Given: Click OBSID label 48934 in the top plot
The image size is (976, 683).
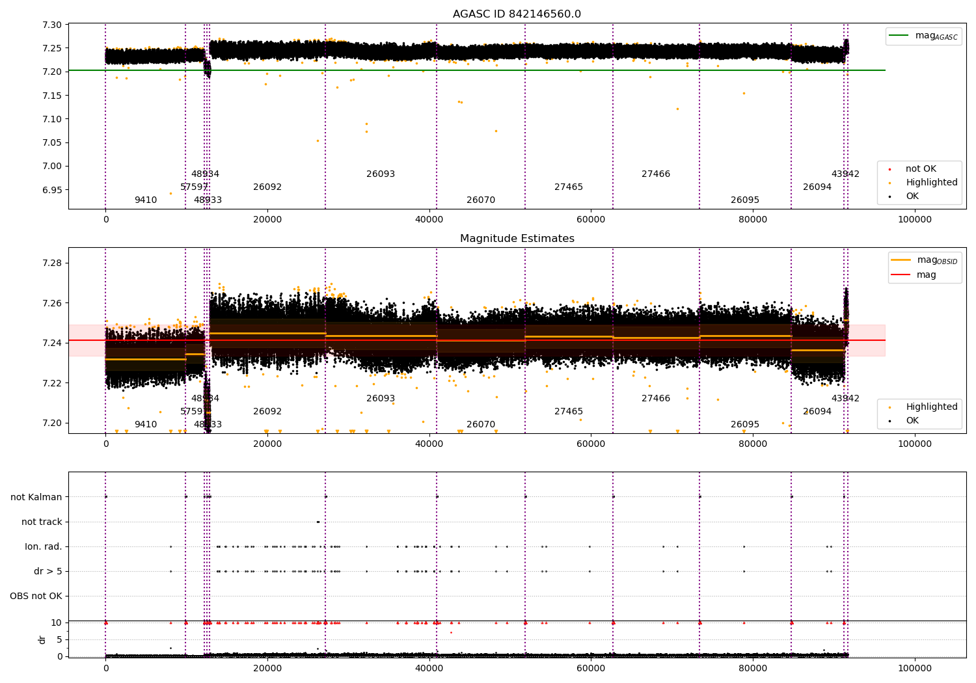Looking at the screenshot, I should click(x=205, y=174).
